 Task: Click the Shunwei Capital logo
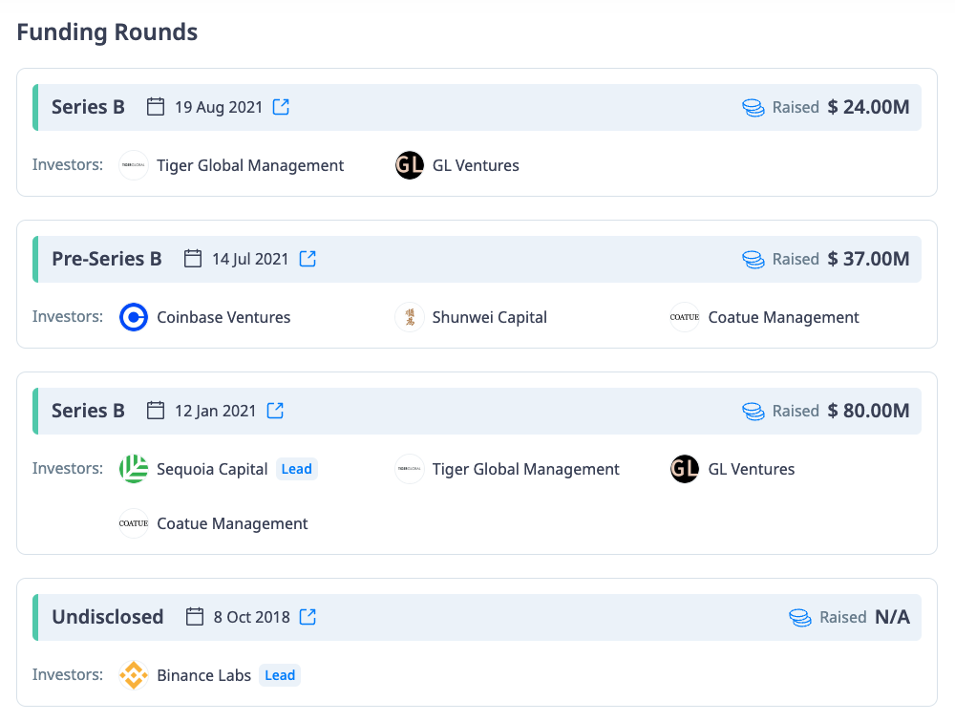coord(410,317)
